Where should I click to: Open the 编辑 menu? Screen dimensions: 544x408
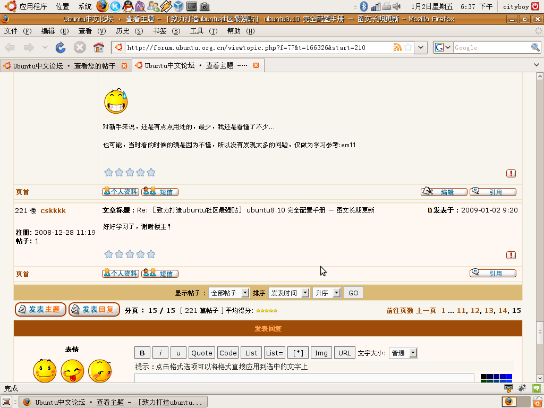click(x=55, y=31)
